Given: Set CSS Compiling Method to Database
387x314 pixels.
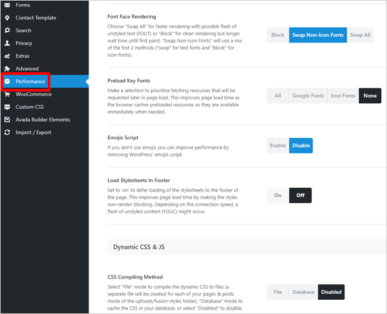Looking at the screenshot, I should pyautogui.click(x=303, y=292).
